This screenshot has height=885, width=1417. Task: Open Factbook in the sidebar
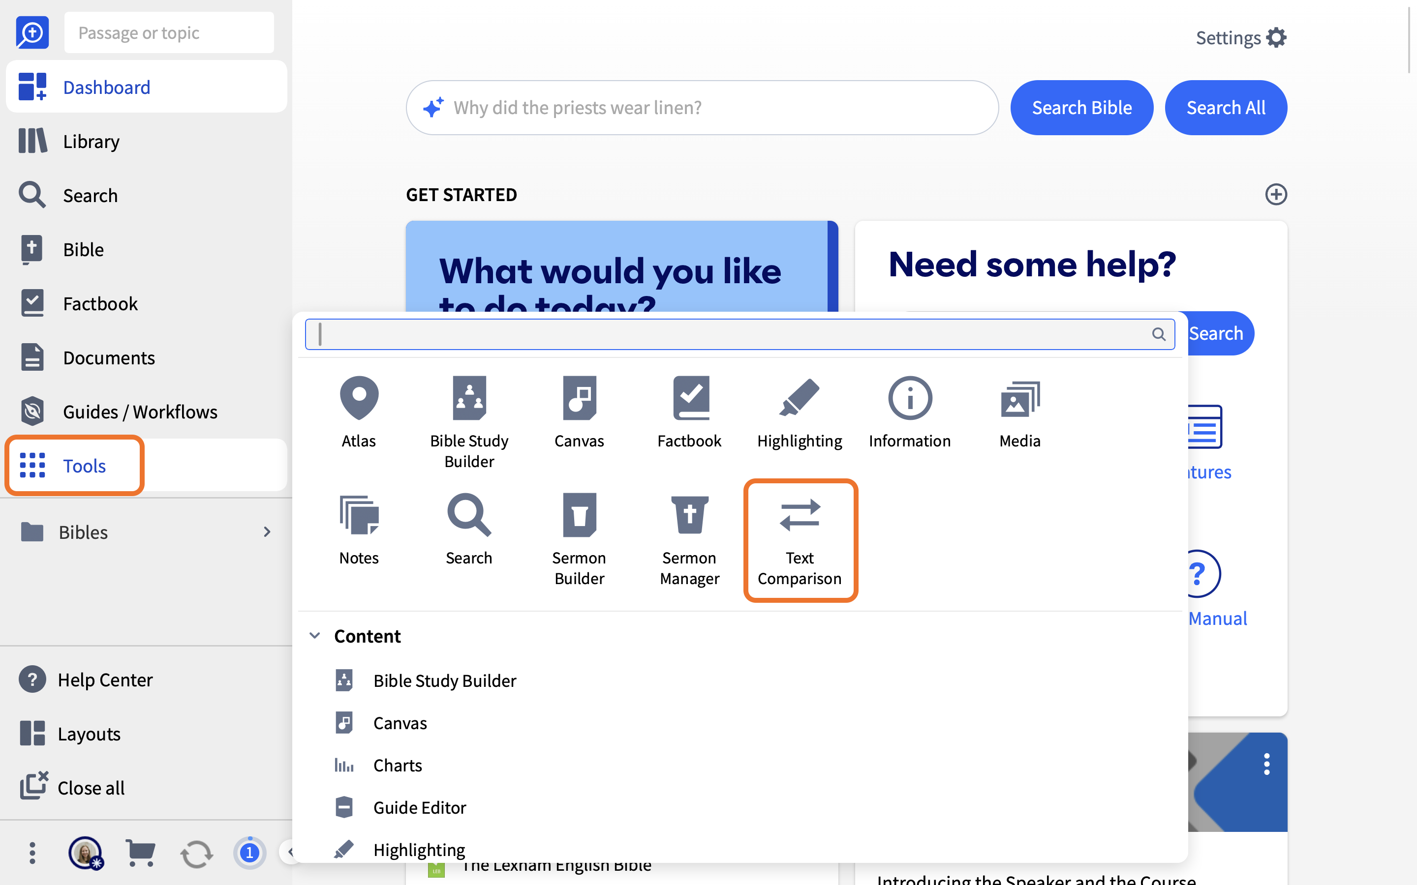(x=147, y=303)
